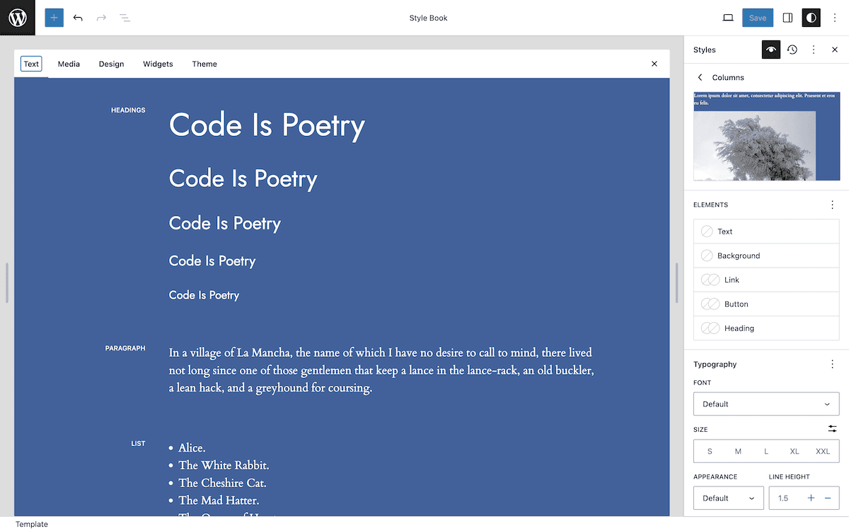Viewport: 849px width, 531px height.
Task: Switch to the Media tab
Action: (69, 64)
